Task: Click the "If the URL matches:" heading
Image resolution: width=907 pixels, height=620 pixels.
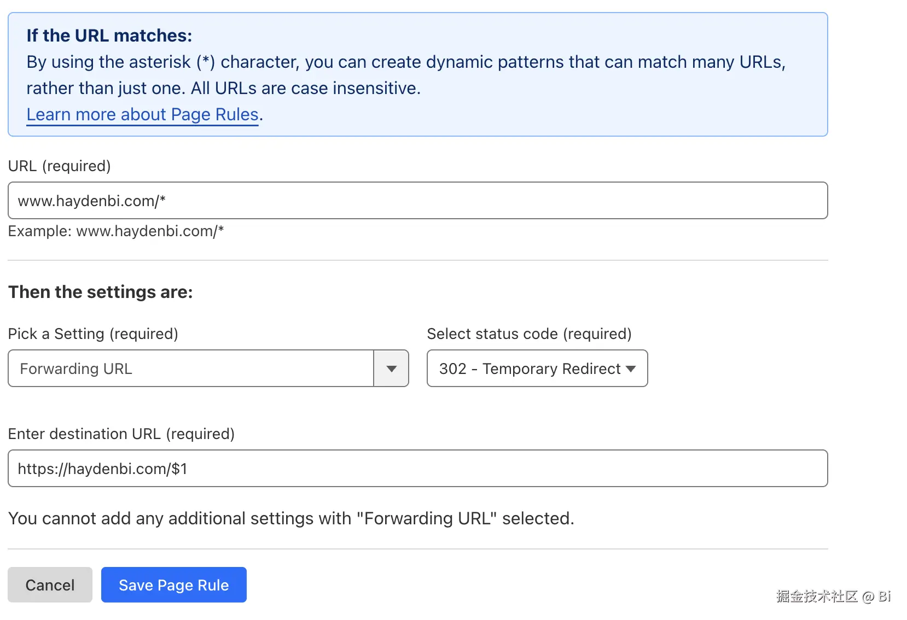Action: (x=109, y=36)
